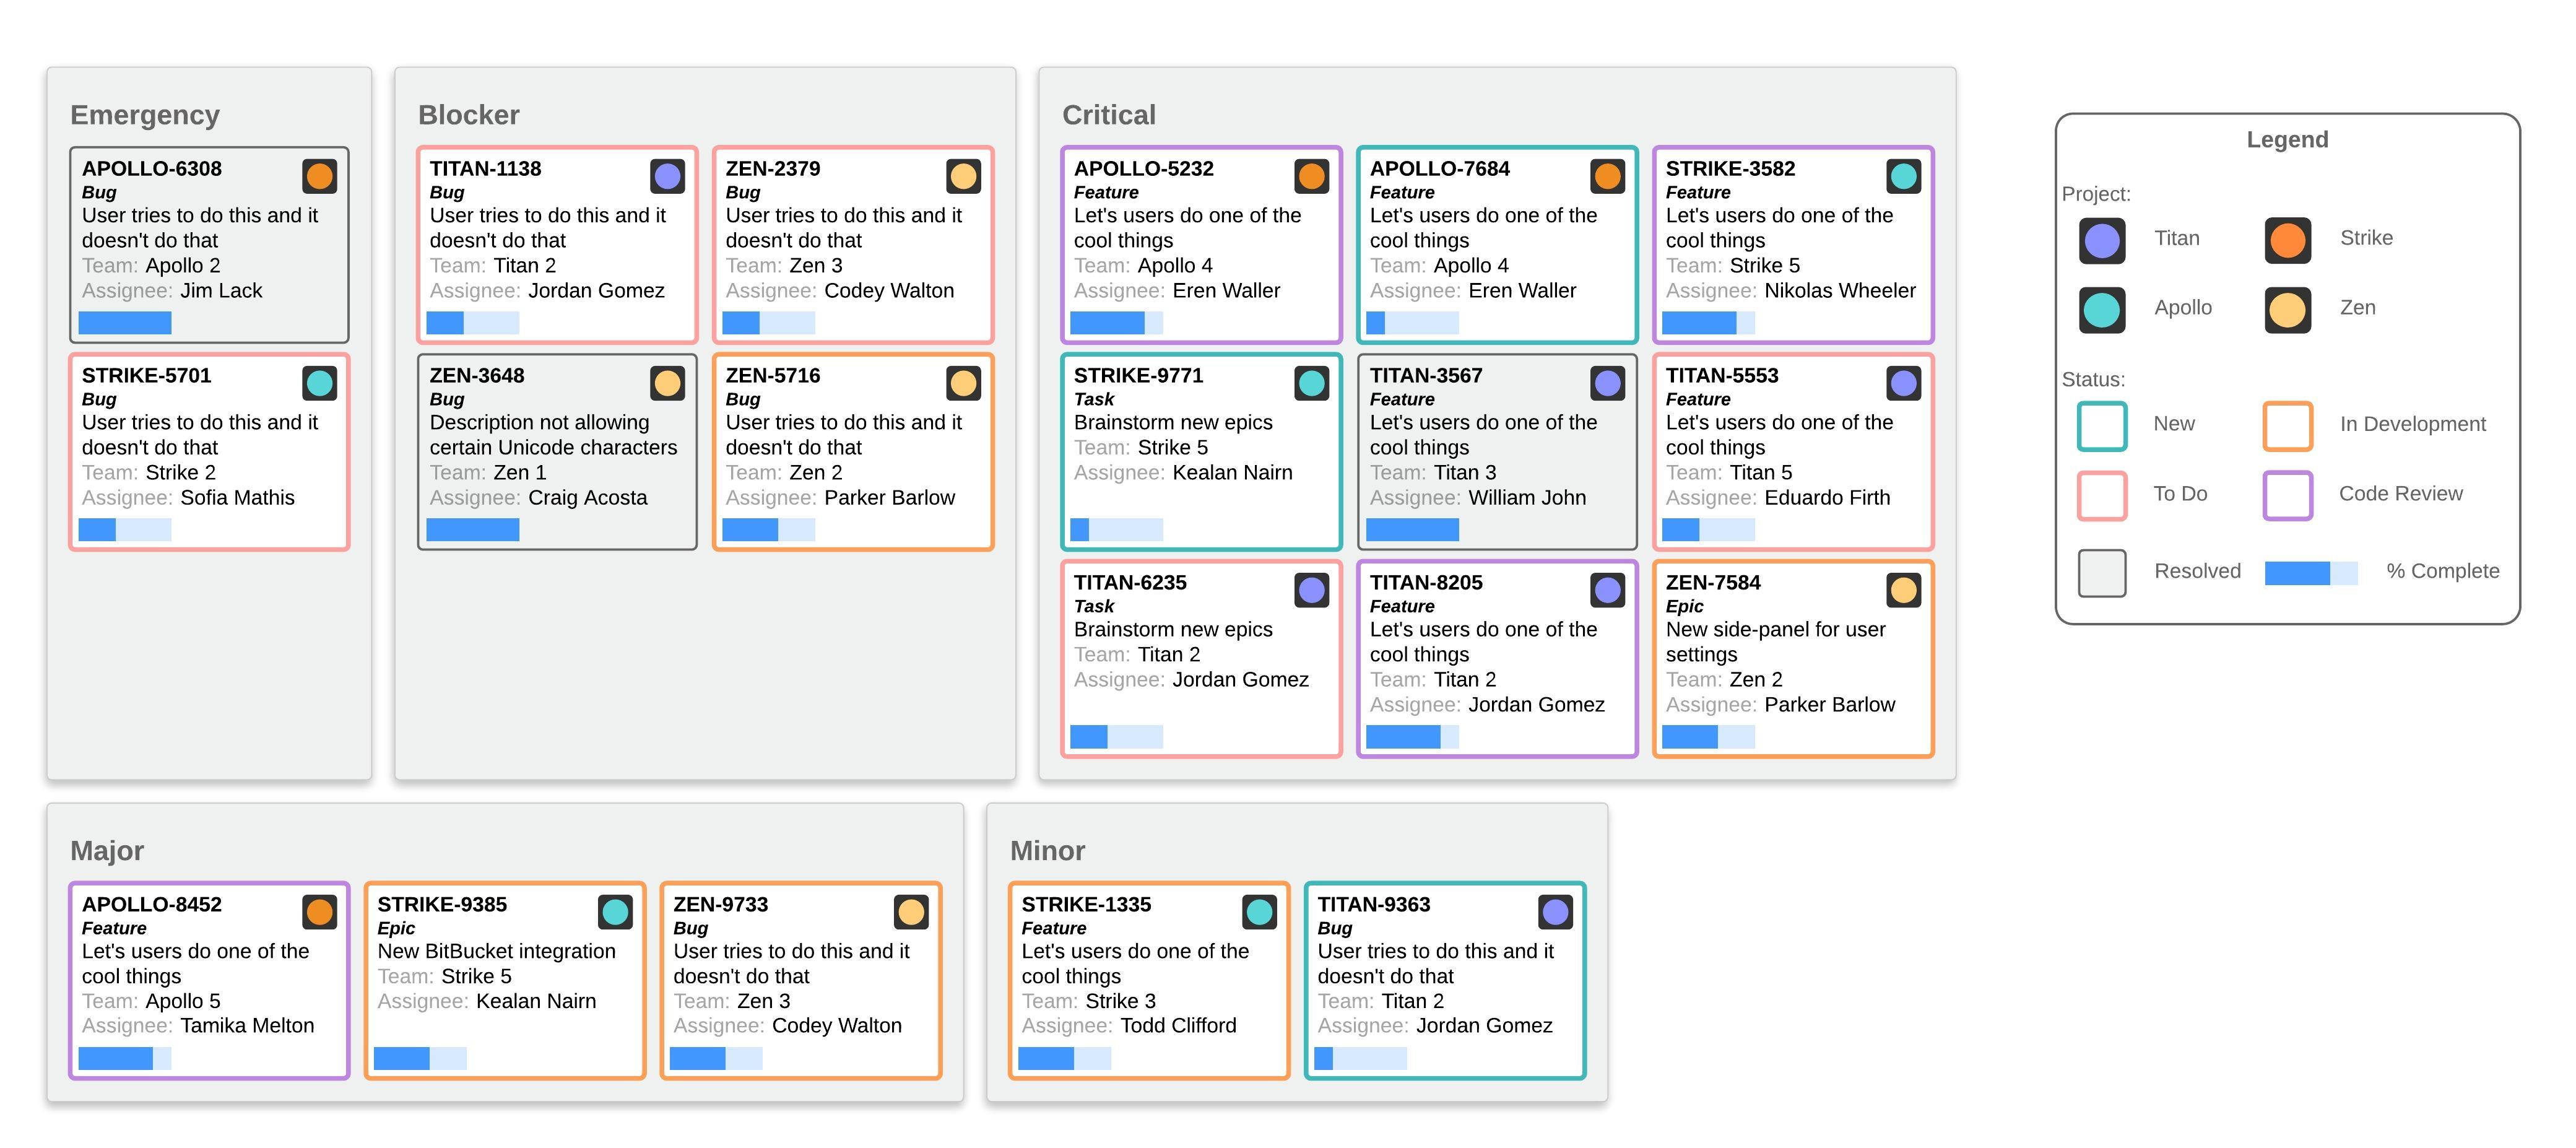Click the progress bar on the TITAN-8205 card
The width and height of the screenshot is (2576, 1148).
(x=1412, y=737)
